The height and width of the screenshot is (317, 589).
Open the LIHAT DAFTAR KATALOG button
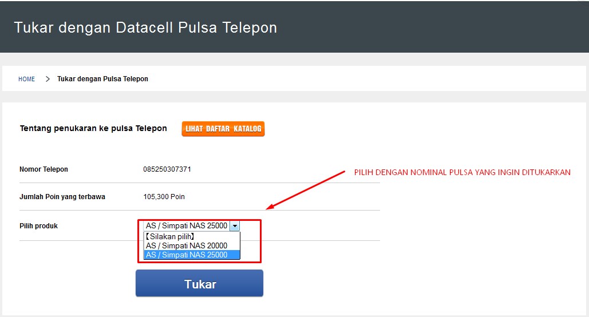click(223, 129)
